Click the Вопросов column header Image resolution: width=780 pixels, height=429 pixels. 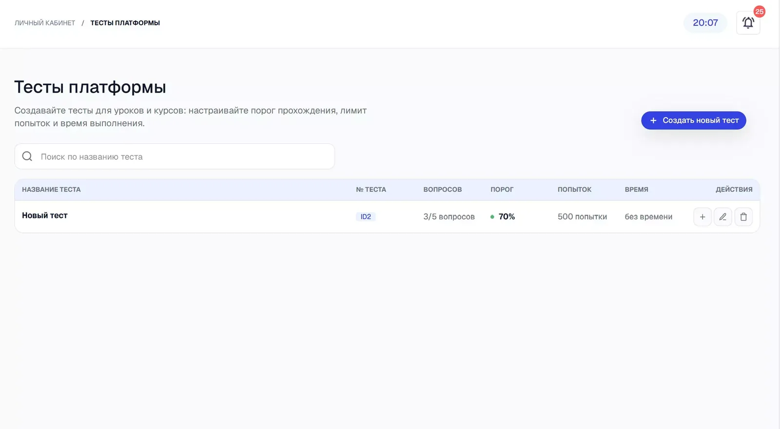coord(442,190)
